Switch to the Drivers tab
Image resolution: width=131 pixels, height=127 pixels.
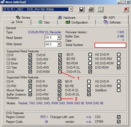point(23,17)
